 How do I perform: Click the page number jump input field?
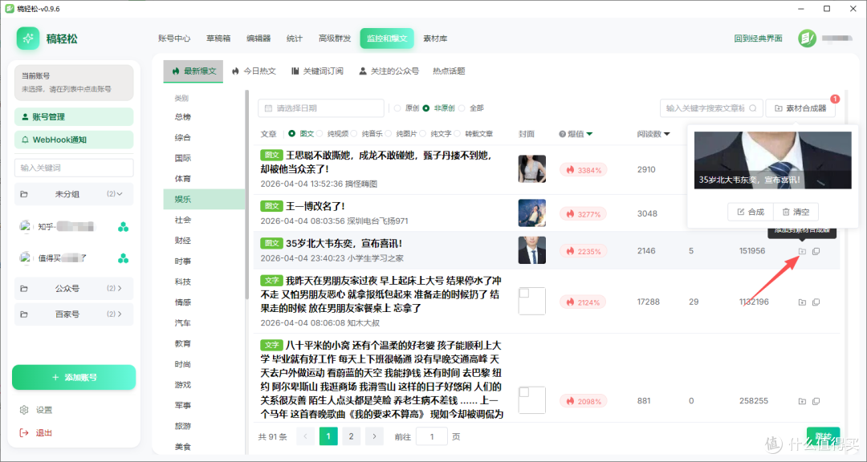coord(431,436)
